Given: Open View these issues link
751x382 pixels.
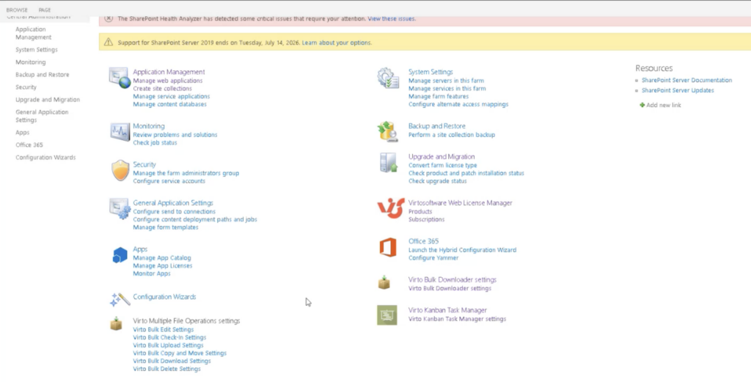Looking at the screenshot, I should click(392, 18).
